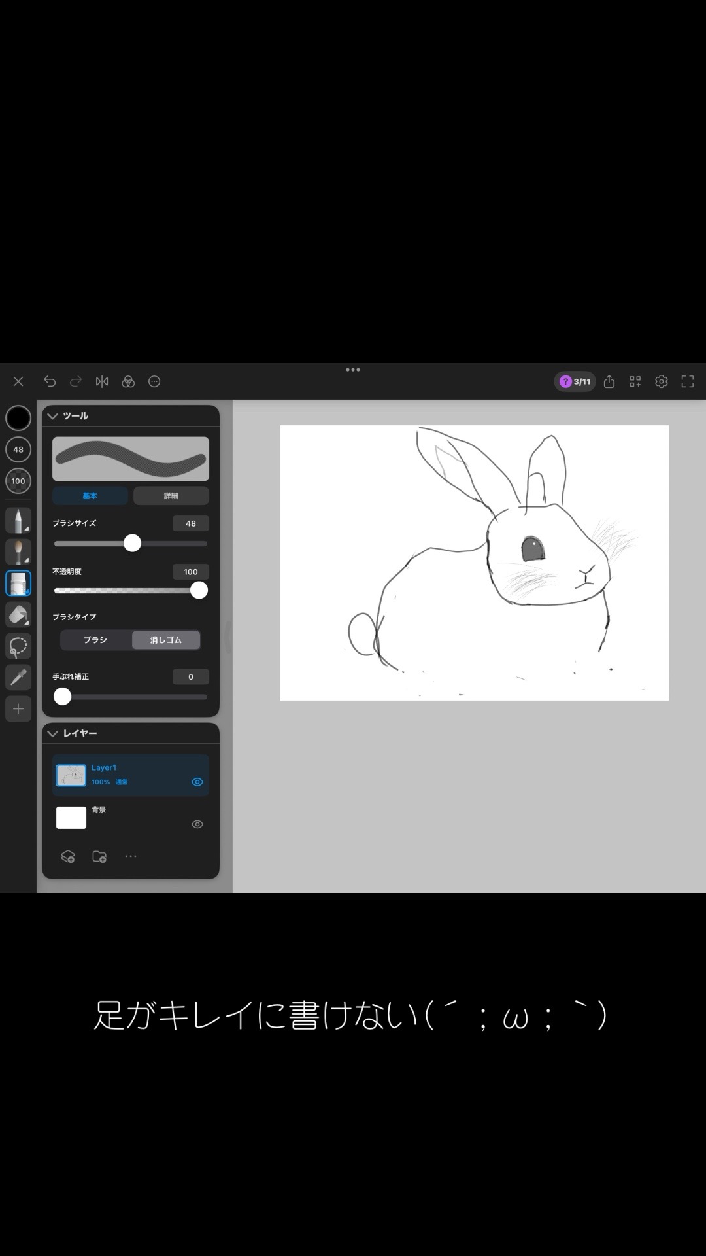Open the layer options three-dot menu
This screenshot has height=1256, width=706.
pyautogui.click(x=131, y=856)
